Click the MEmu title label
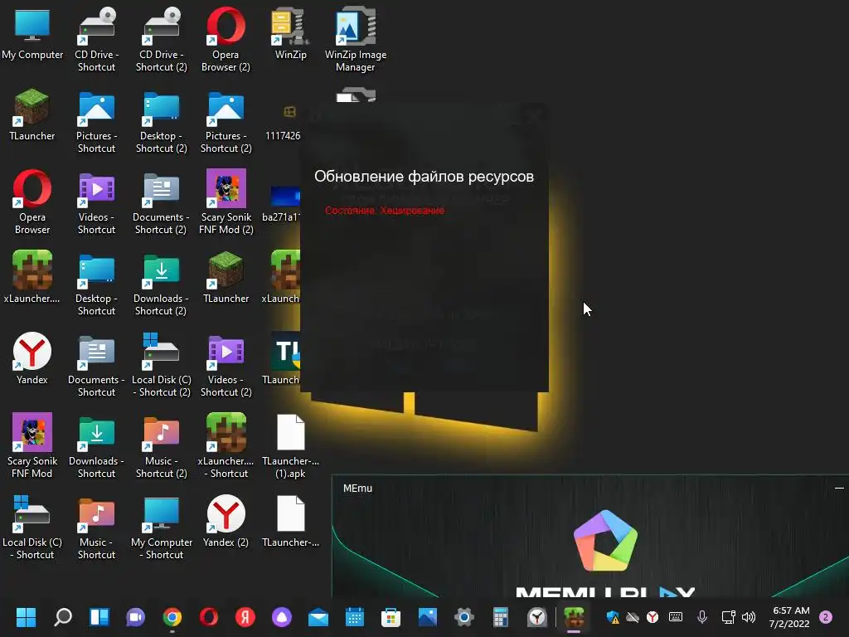This screenshot has height=637, width=849. [x=357, y=488]
